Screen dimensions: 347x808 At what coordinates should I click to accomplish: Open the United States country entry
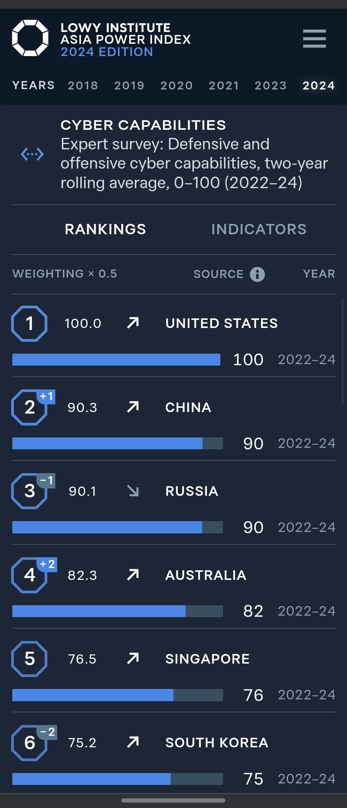(x=221, y=323)
